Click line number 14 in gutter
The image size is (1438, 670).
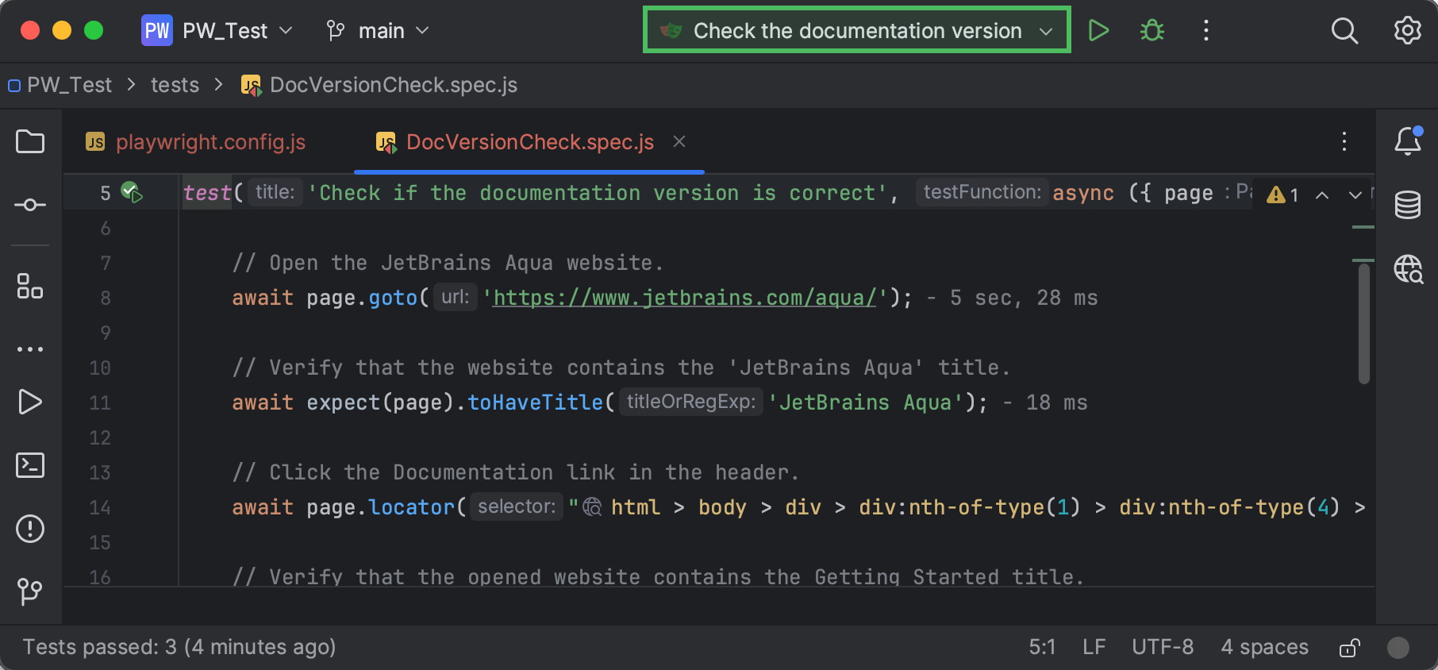coord(100,507)
